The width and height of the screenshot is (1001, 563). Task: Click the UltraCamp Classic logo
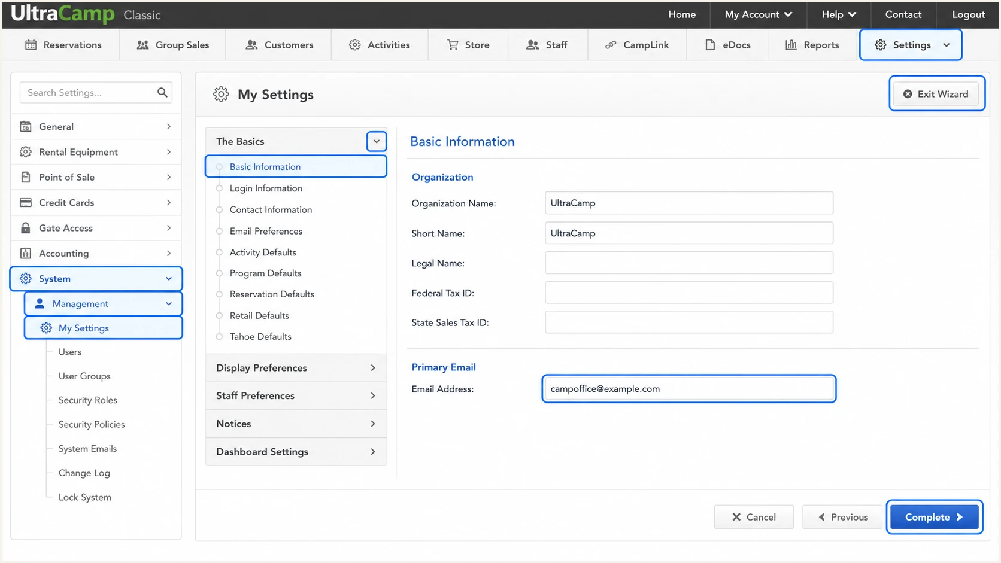coord(86,14)
